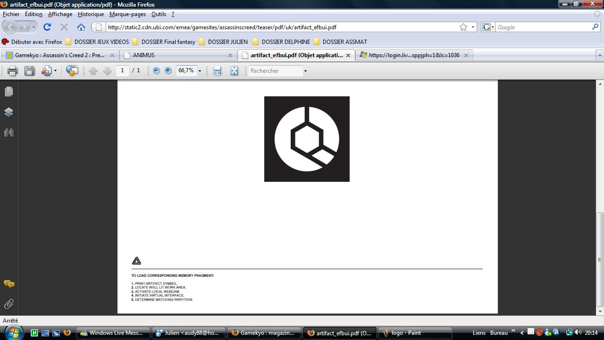Open the binoculars search panel icon
The image size is (604, 340).
pyautogui.click(x=9, y=133)
